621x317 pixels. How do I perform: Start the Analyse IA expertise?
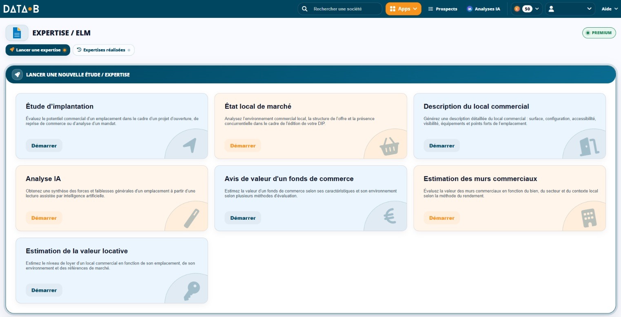point(44,218)
